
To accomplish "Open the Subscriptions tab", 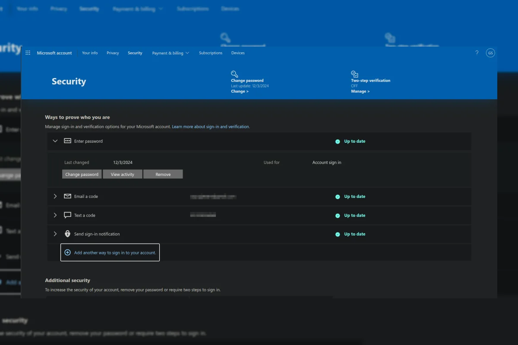I will 211,53.
